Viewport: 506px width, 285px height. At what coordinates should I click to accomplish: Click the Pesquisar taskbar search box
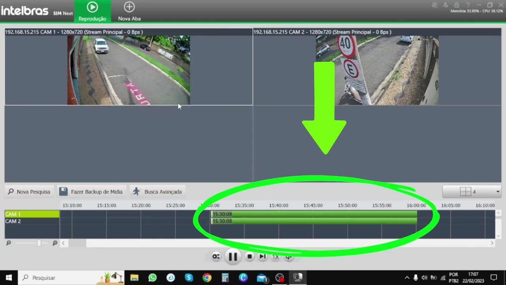71,277
